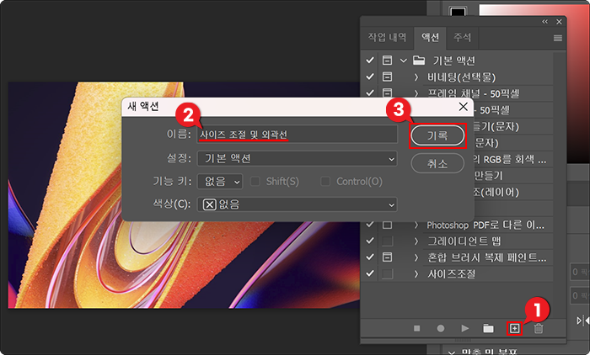The width and height of the screenshot is (590, 355).
Task: Select the 액션 tab
Action: coord(430,38)
